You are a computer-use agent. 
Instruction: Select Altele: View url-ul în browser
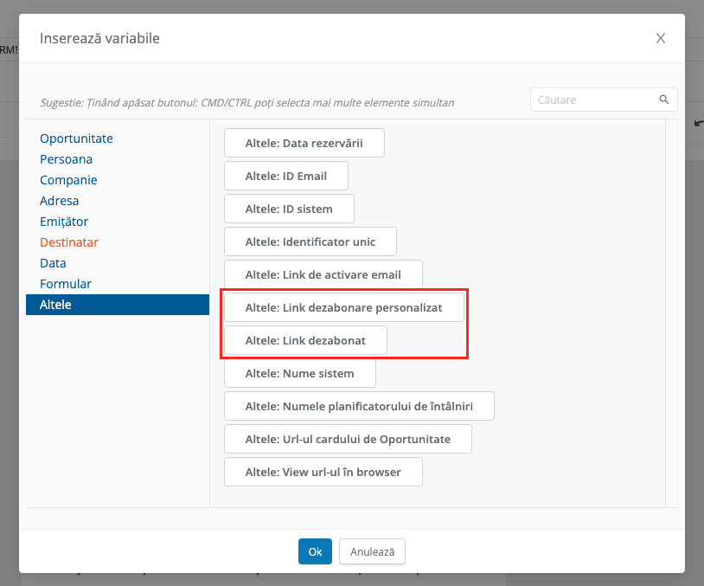tap(323, 472)
